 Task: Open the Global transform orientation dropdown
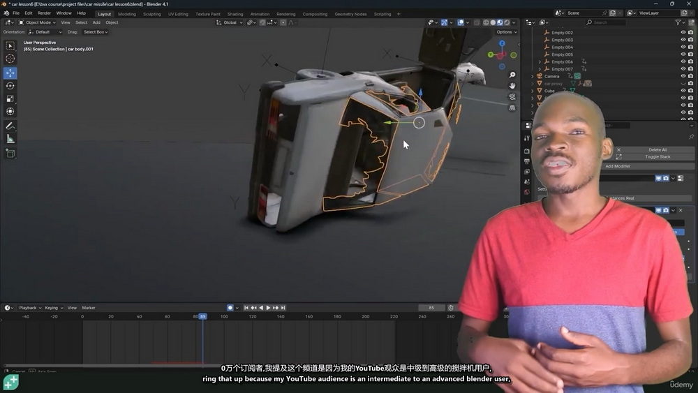pos(230,22)
